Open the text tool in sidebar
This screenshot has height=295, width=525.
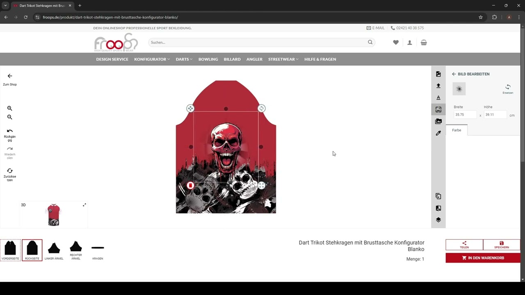coord(438,98)
